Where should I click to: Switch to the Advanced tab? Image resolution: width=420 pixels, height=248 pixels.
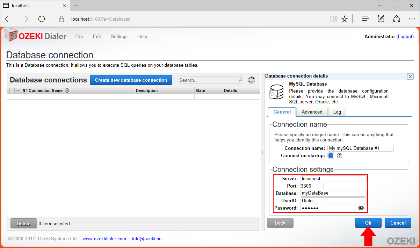point(312,112)
